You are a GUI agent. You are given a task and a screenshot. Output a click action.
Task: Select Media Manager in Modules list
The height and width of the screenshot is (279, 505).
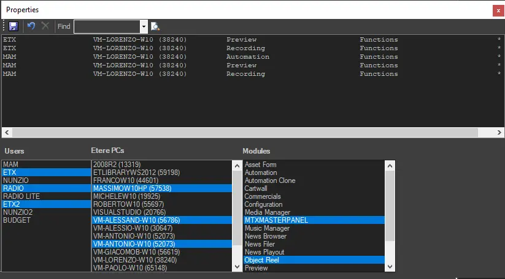pyautogui.click(x=266, y=212)
